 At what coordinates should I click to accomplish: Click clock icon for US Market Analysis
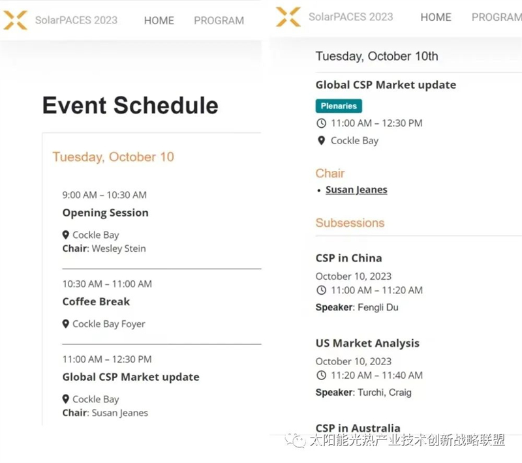click(x=321, y=375)
